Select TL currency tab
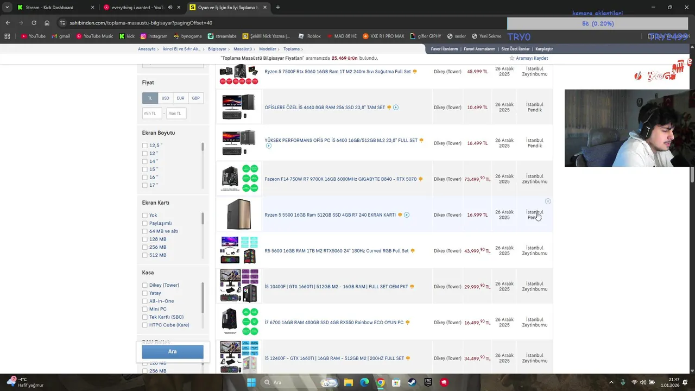Image resolution: width=695 pixels, height=391 pixels. 150,98
